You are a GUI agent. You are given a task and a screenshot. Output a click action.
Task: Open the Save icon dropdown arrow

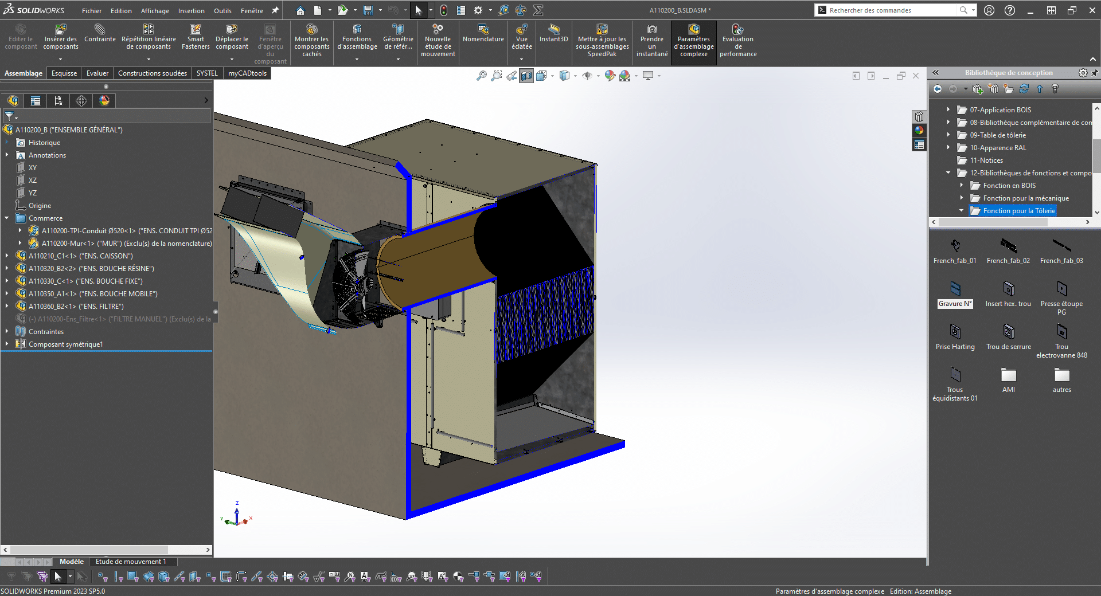click(x=380, y=10)
